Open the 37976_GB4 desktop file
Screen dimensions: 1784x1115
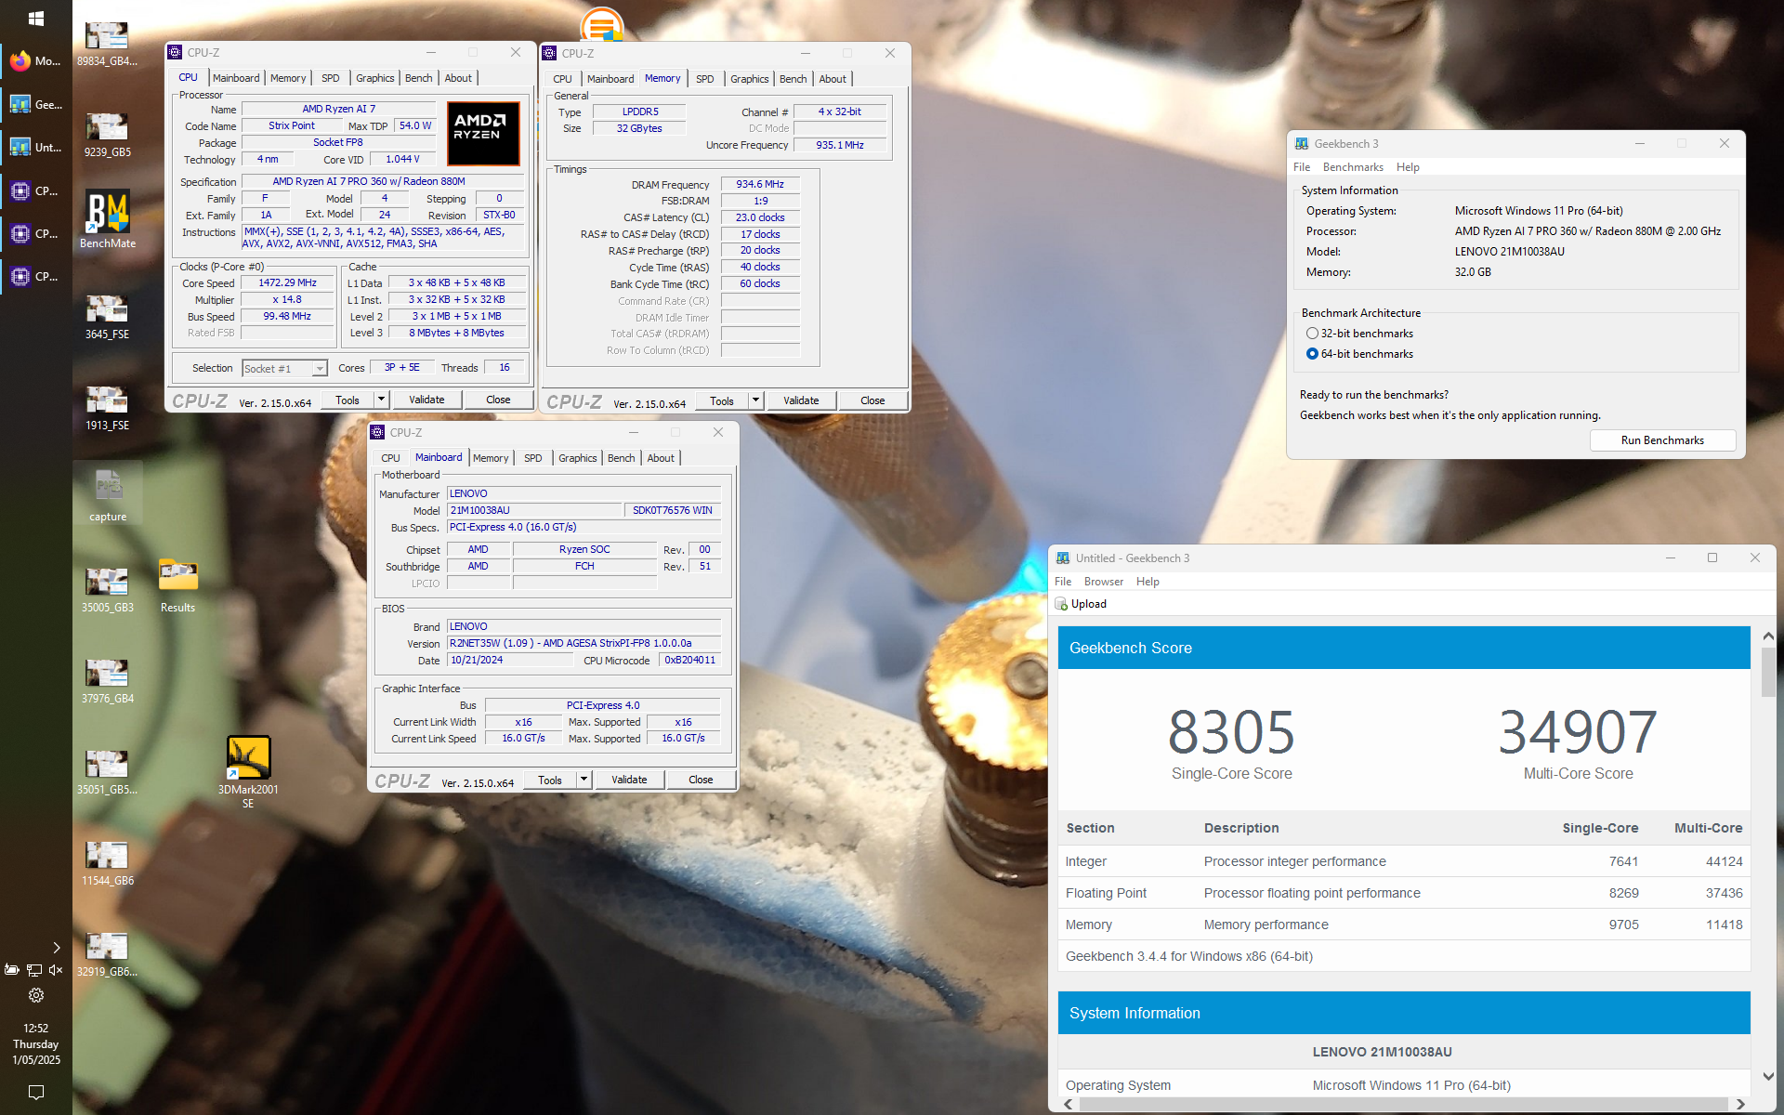pyautogui.click(x=107, y=681)
